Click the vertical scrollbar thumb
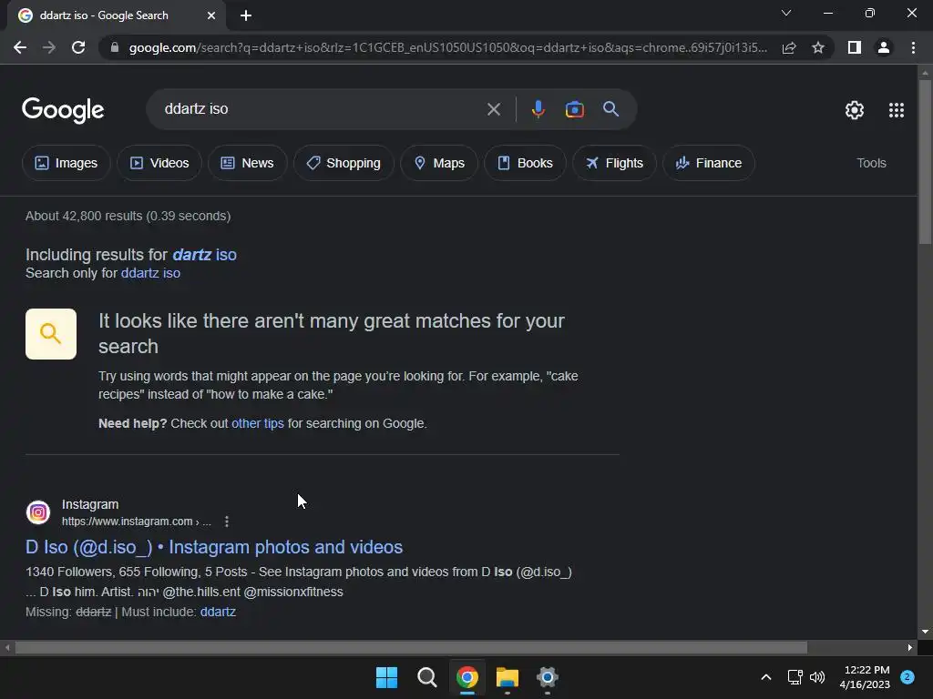This screenshot has height=699, width=933. pyautogui.click(x=925, y=162)
